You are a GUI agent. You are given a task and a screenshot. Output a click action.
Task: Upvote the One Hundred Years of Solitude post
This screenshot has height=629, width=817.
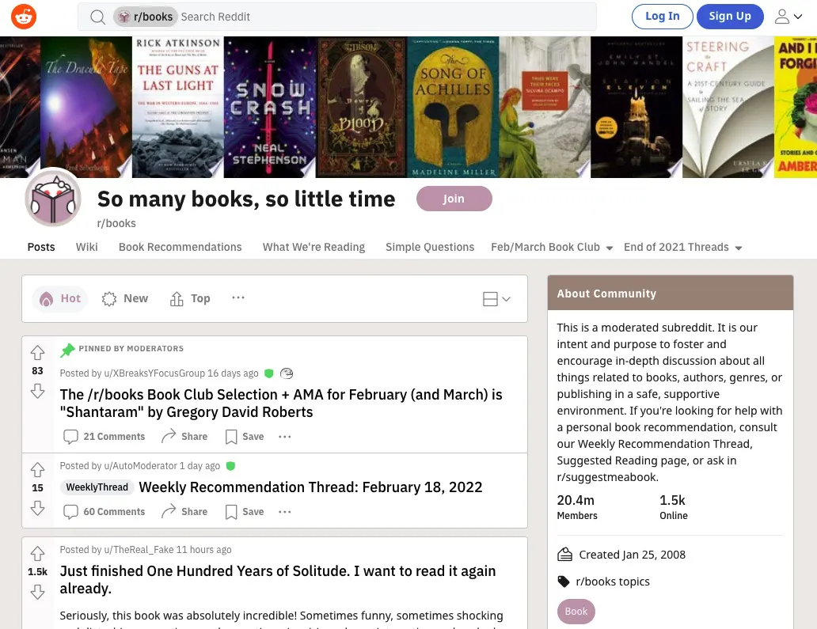tap(37, 553)
